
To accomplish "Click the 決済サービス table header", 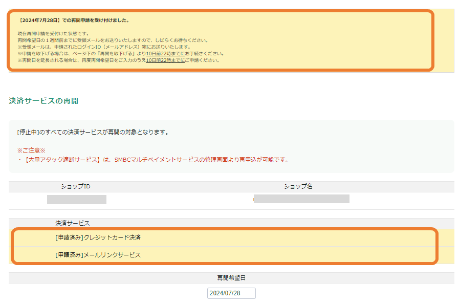I will point(73,223).
